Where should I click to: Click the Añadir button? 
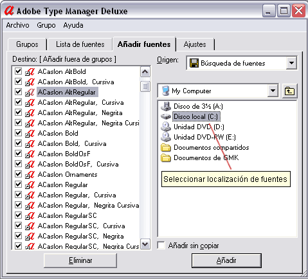click(x=226, y=260)
